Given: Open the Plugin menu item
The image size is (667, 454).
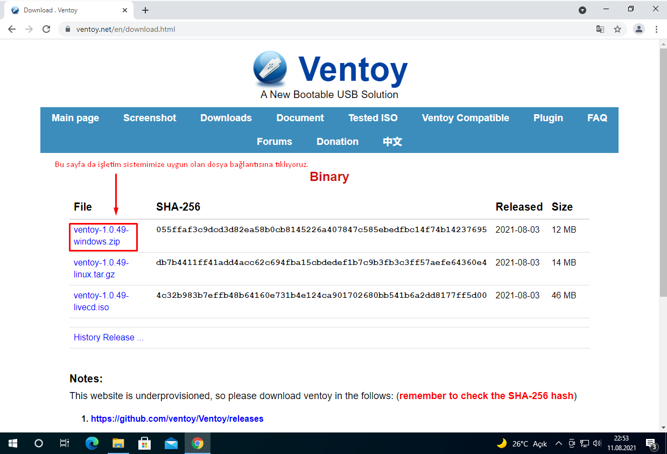Looking at the screenshot, I should click(x=548, y=118).
